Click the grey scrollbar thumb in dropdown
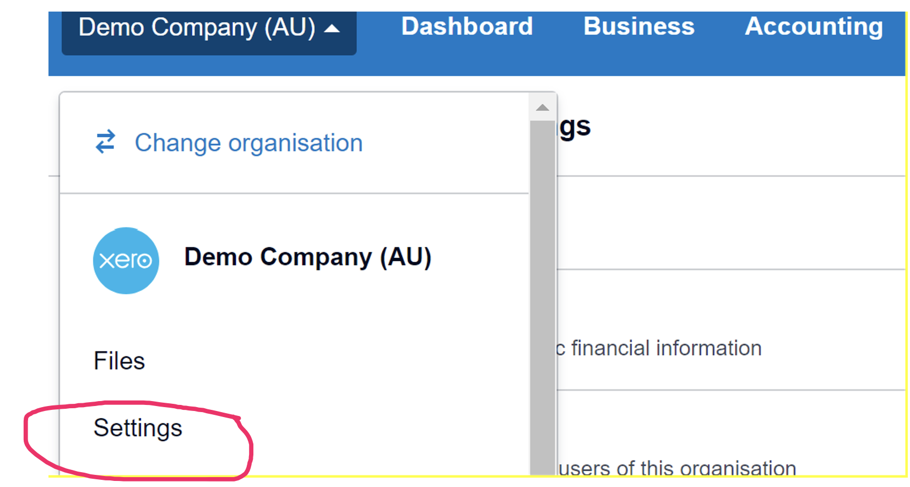 click(543, 297)
